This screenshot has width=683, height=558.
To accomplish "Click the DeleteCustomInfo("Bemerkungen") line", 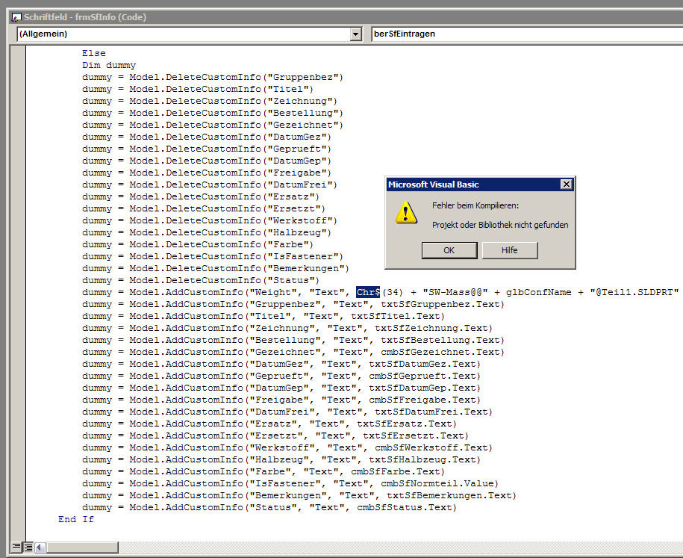I will tap(216, 268).
